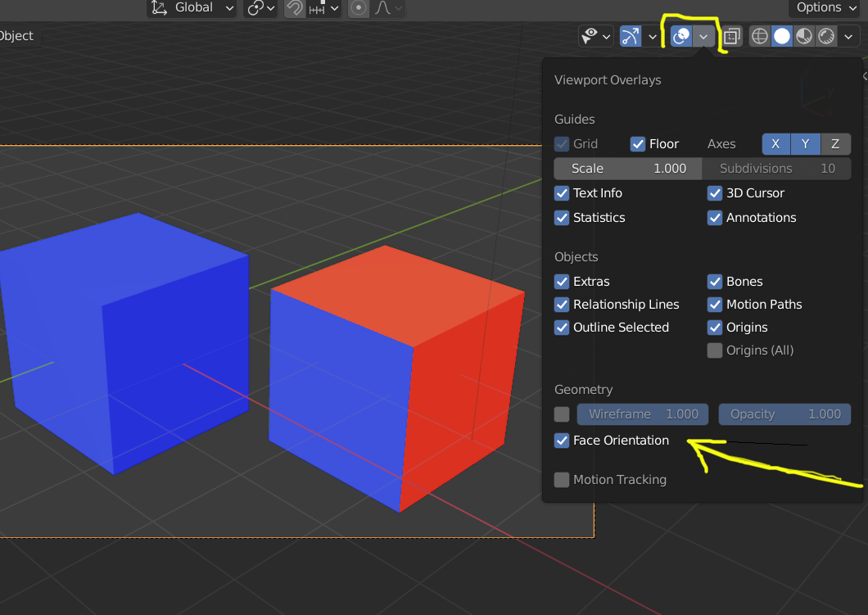Uncheck the Face Orientation checkbox
This screenshot has width=868, height=615.
point(562,441)
